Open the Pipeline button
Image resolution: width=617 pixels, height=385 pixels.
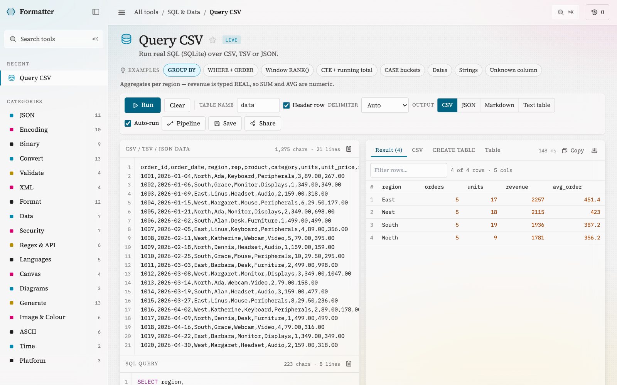[184, 123]
